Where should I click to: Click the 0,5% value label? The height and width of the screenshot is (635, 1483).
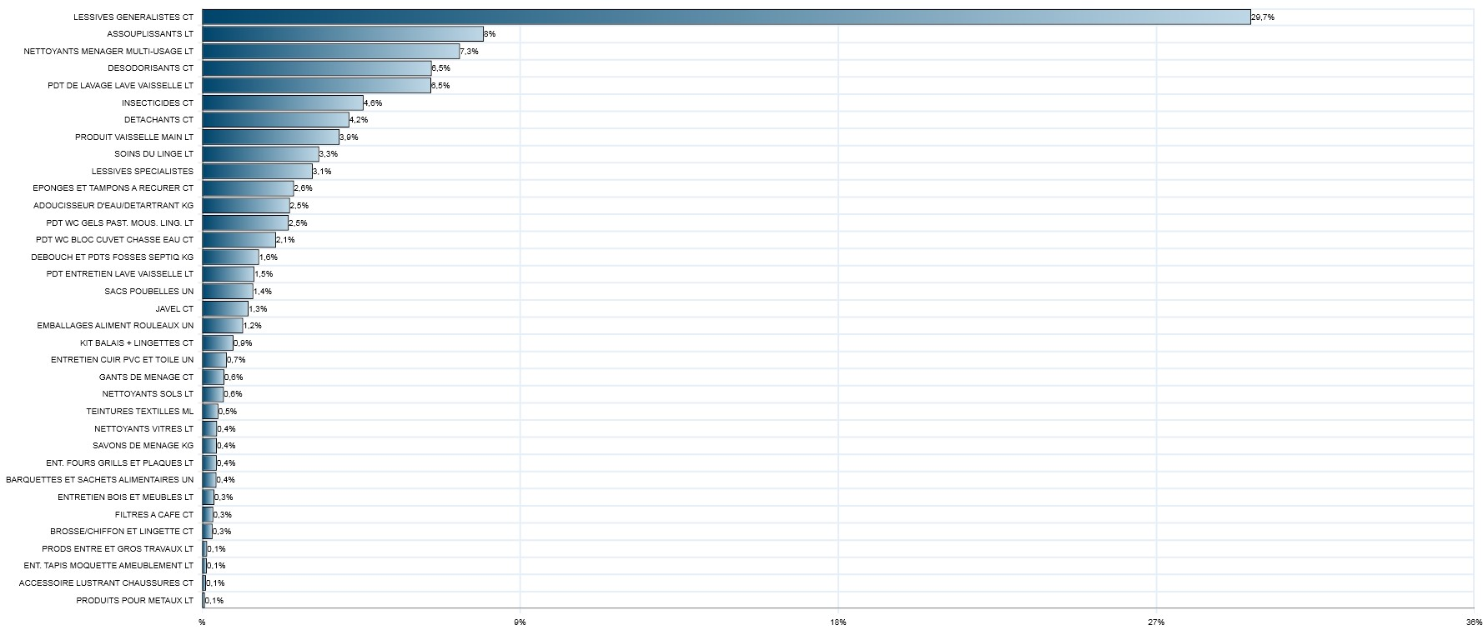coord(228,411)
